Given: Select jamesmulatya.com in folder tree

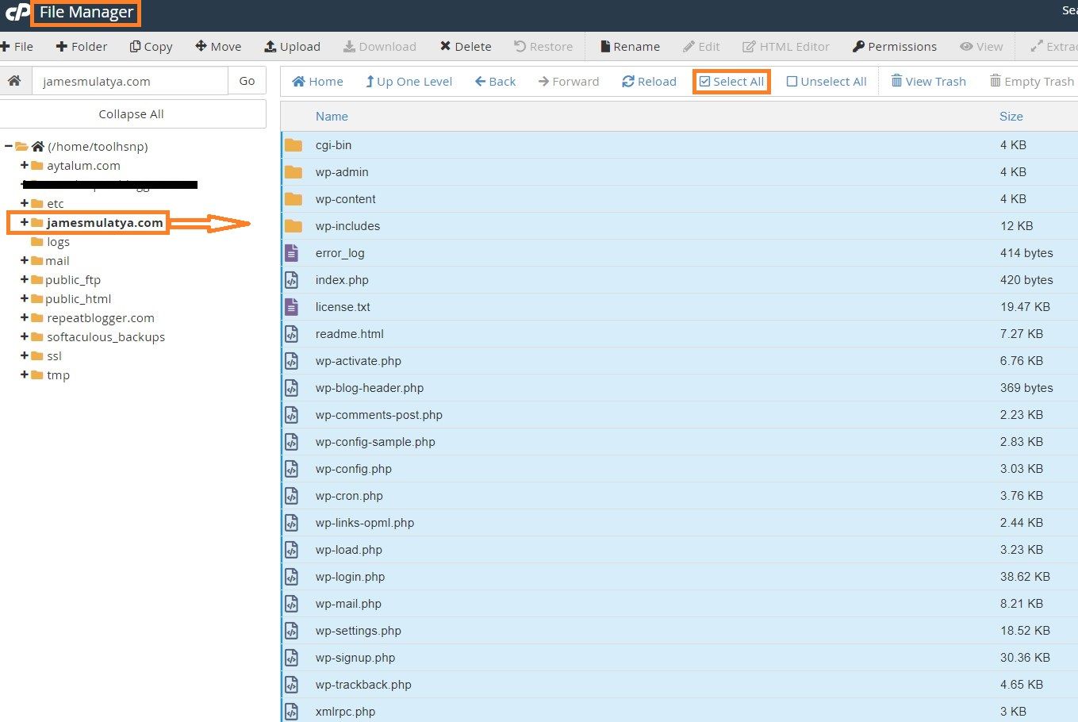Looking at the screenshot, I should [105, 223].
